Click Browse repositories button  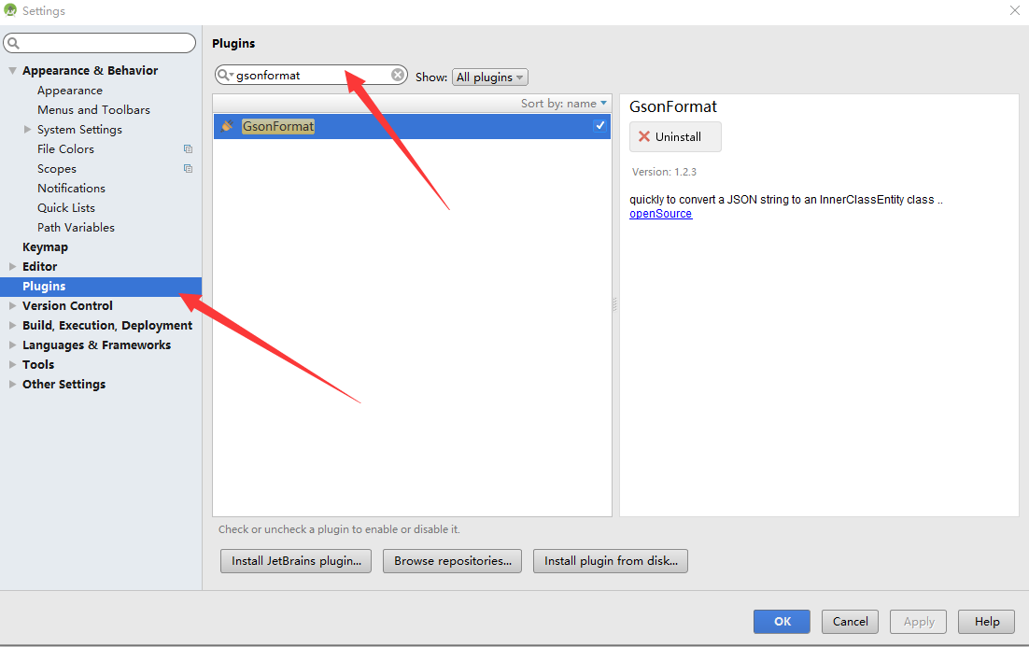point(452,561)
